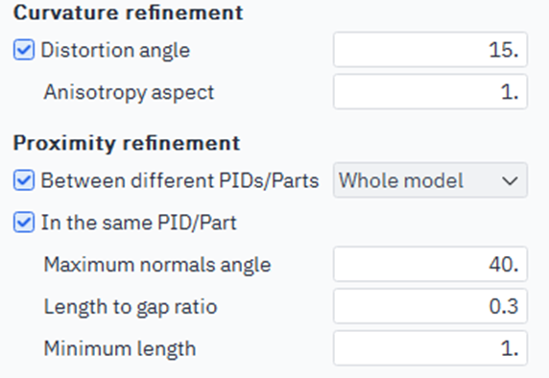Viewport: 549px width, 378px height.
Task: Click the Proximity refinement section heading
Action: coord(127,144)
